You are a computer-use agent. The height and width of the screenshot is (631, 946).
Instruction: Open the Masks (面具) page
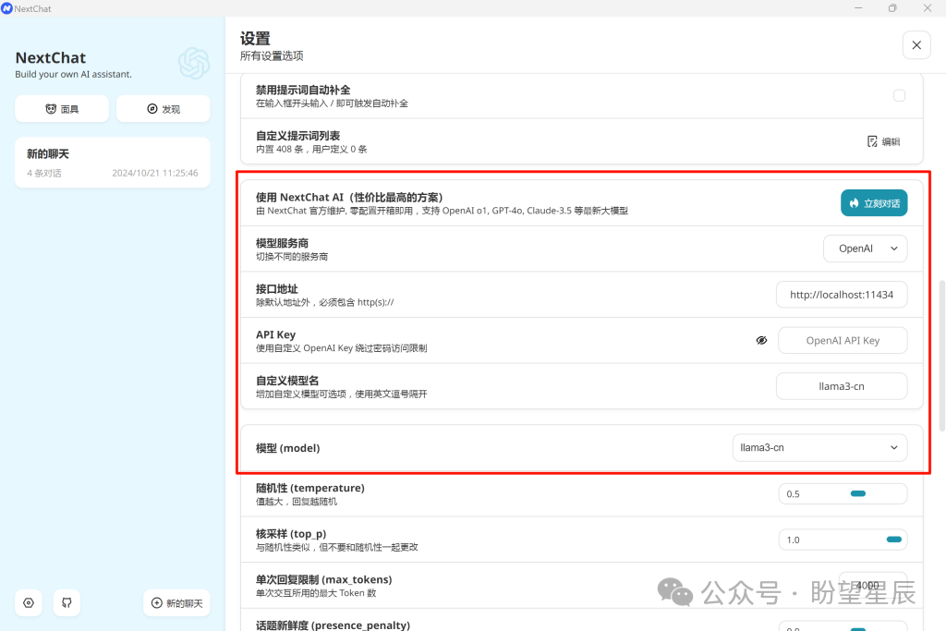(62, 109)
